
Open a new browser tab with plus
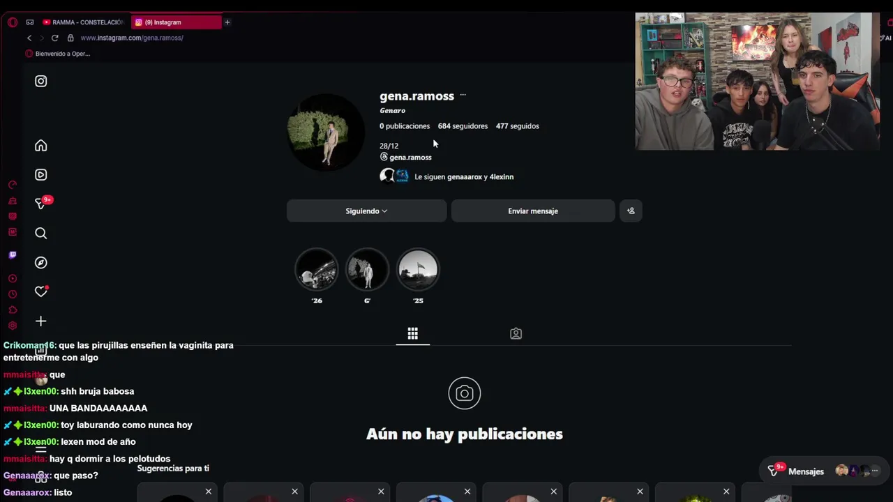pyautogui.click(x=227, y=22)
